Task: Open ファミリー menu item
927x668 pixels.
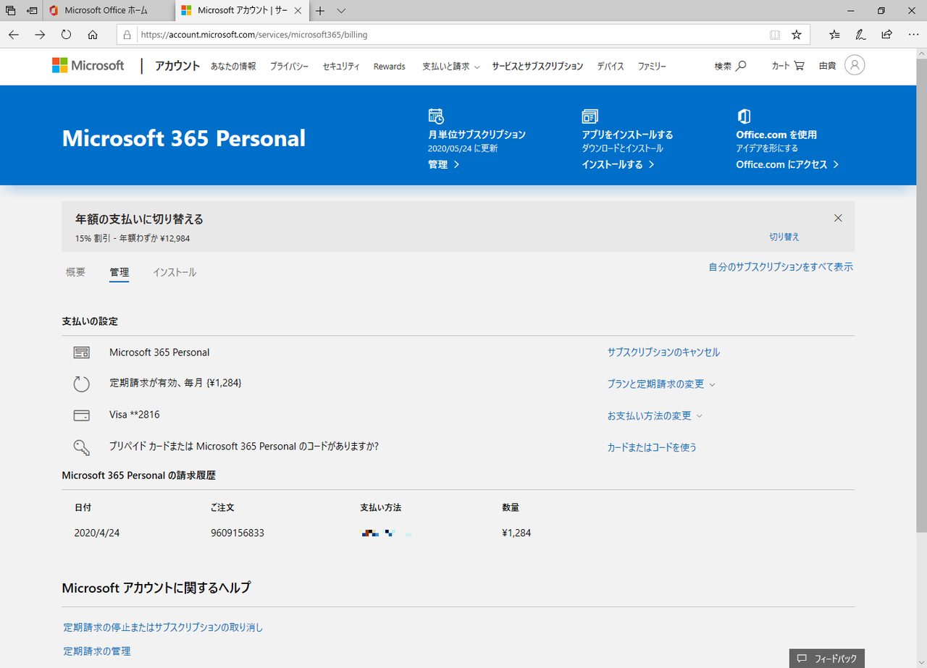Action: point(652,67)
